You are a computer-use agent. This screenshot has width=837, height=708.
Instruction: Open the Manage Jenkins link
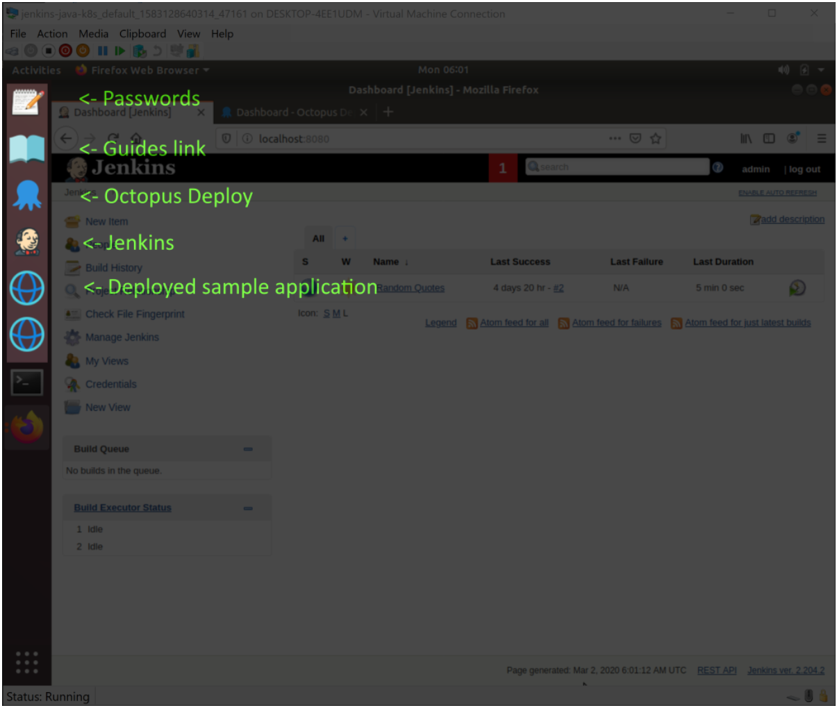pos(122,337)
